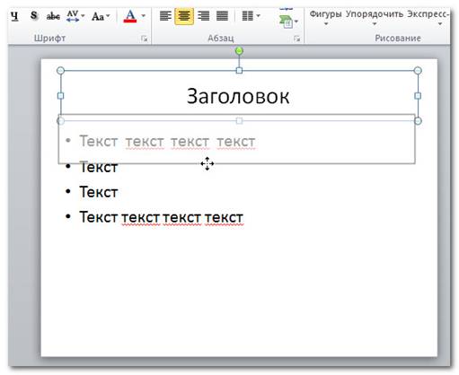Viewport: 459px width, 375px height.
Task: Toggle strikethrough abc icon
Action: pyautogui.click(x=53, y=16)
